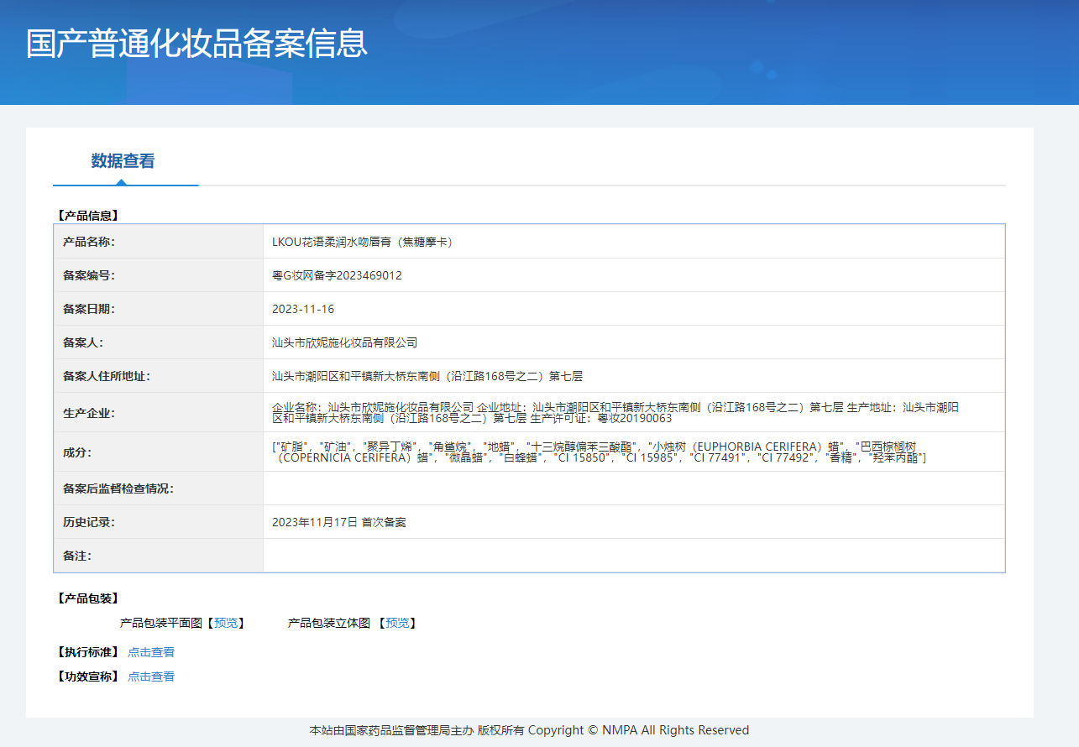This screenshot has height=747, width=1079.
Task: Switch to the 数据查看 tab
Action: click(x=123, y=161)
